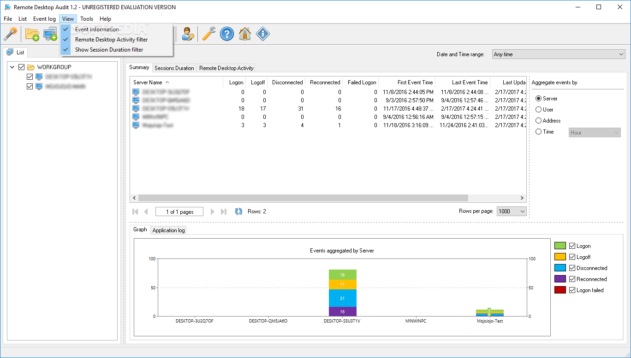Screen dimensions: 631x358
Task: Click the add folder toolbar icon
Action: 32,34
